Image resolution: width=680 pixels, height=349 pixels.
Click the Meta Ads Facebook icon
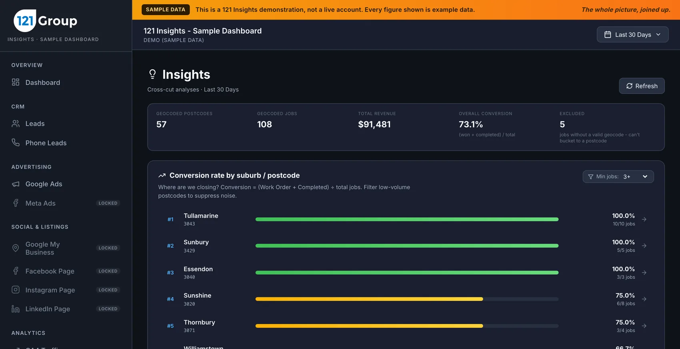pyautogui.click(x=16, y=203)
